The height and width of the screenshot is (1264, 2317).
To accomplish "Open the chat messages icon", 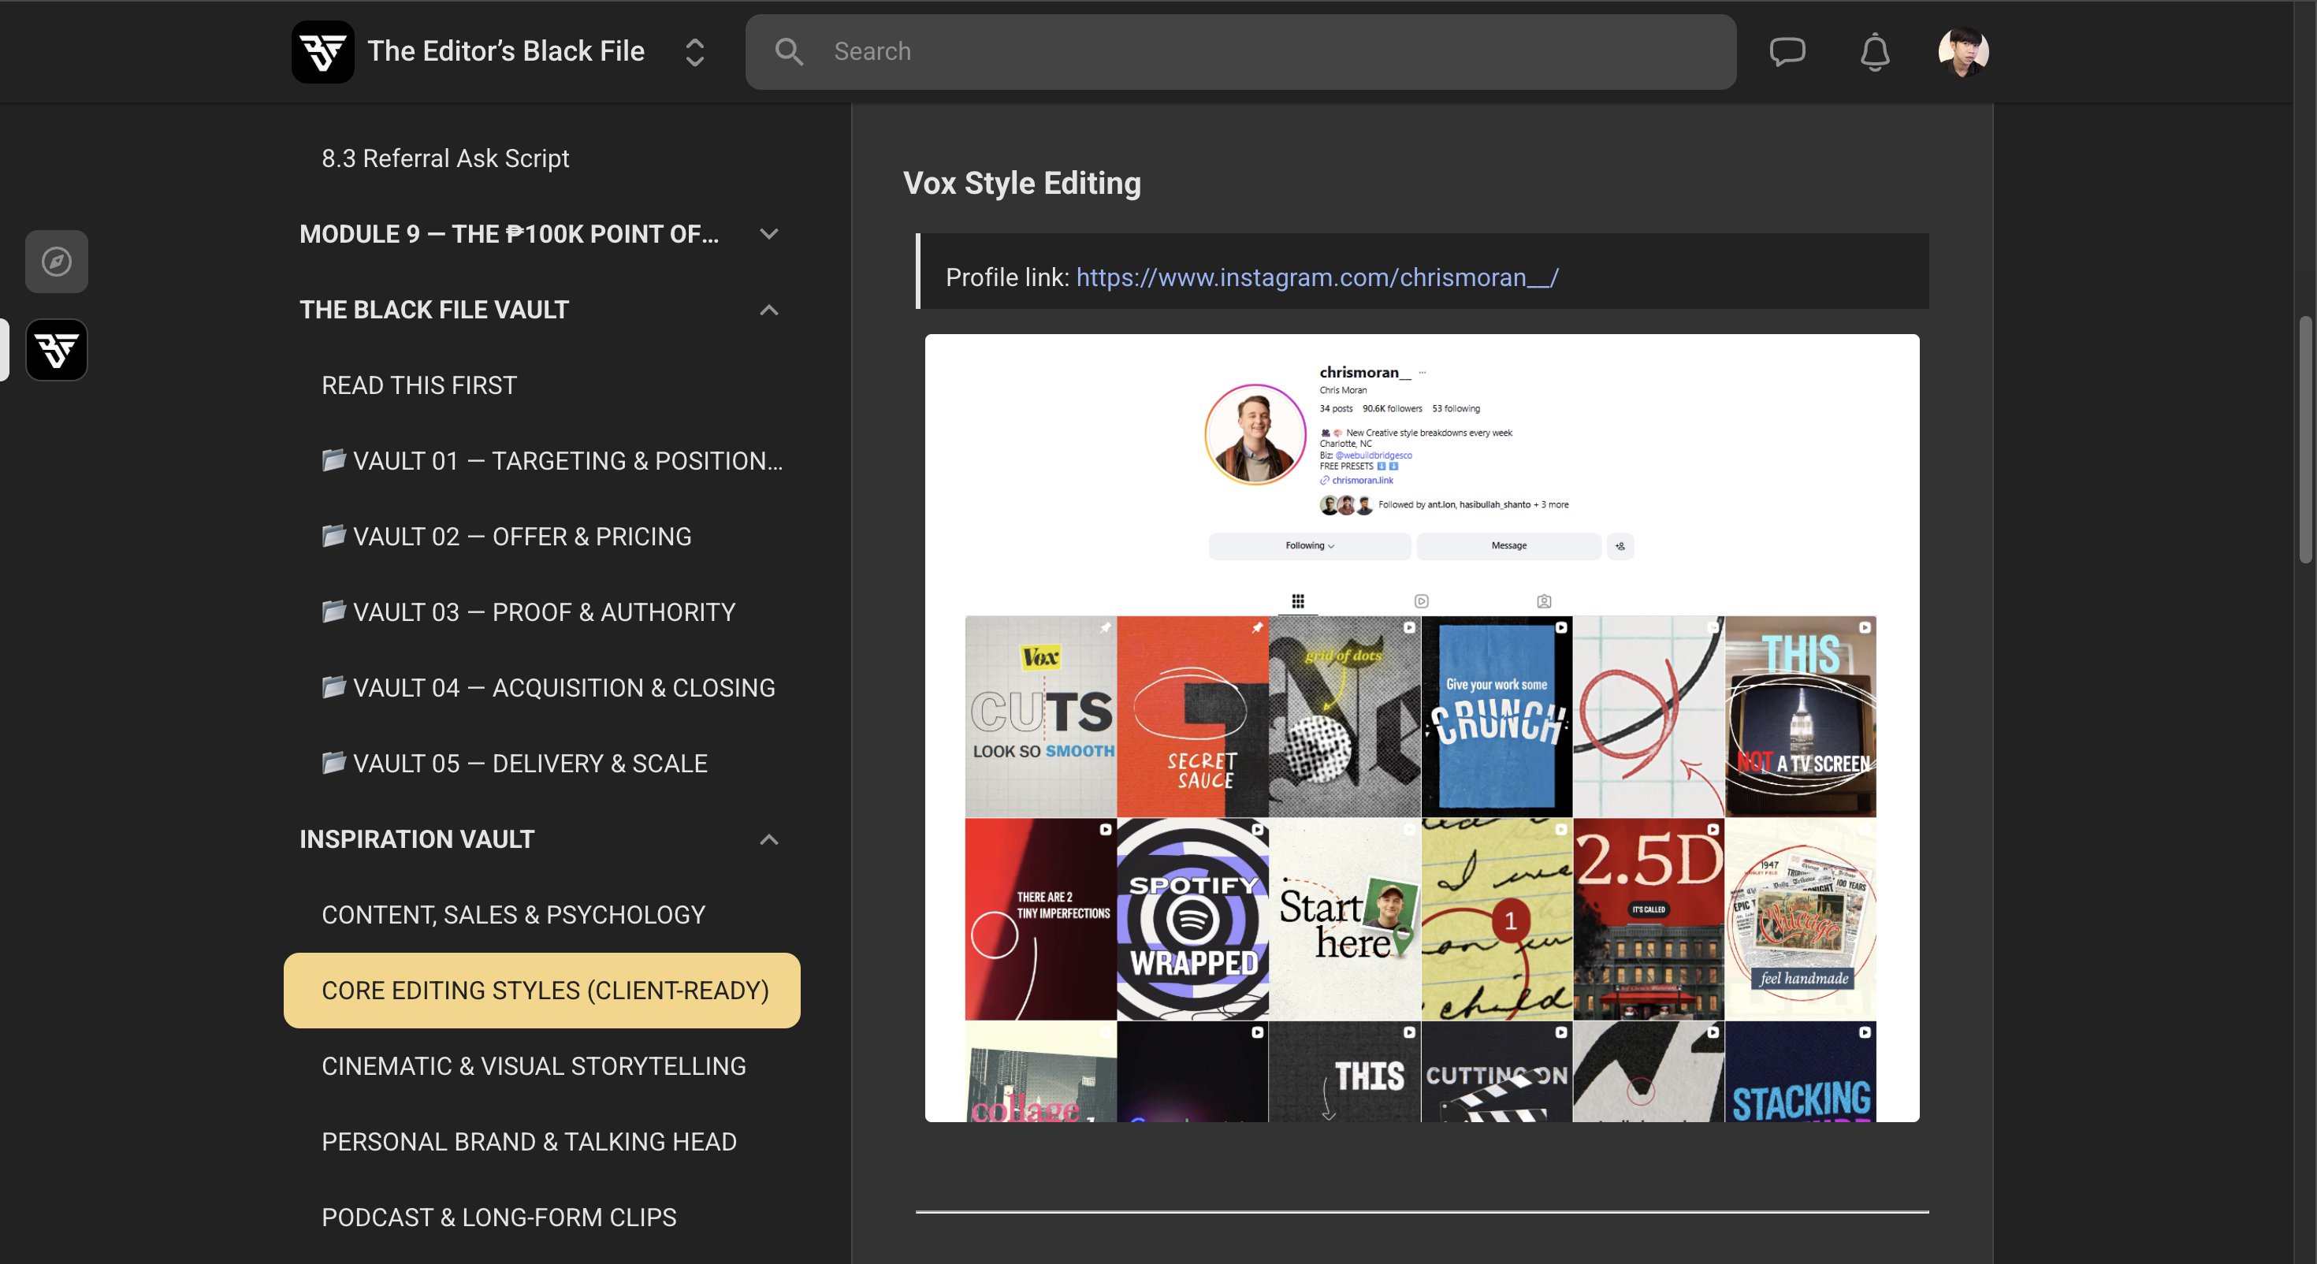I will (x=1787, y=51).
